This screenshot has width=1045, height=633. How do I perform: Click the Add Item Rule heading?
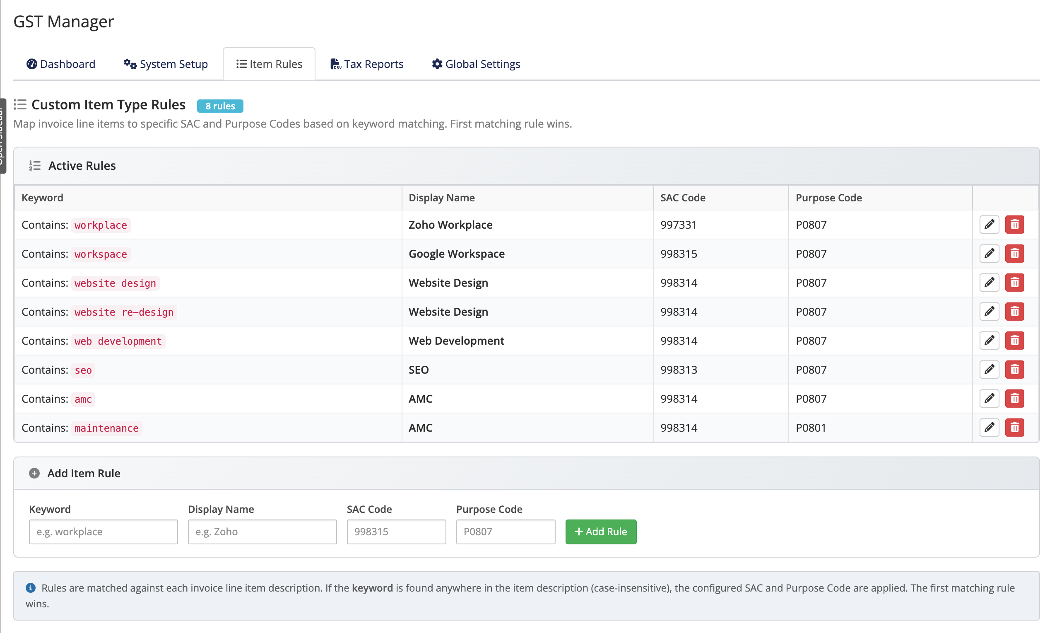(84, 473)
